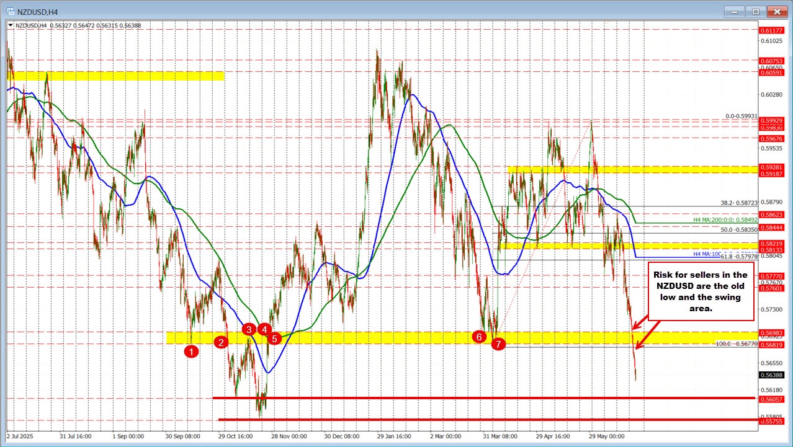Click the 2 Mar 00:00 time label
793x447 pixels.
coord(446,436)
